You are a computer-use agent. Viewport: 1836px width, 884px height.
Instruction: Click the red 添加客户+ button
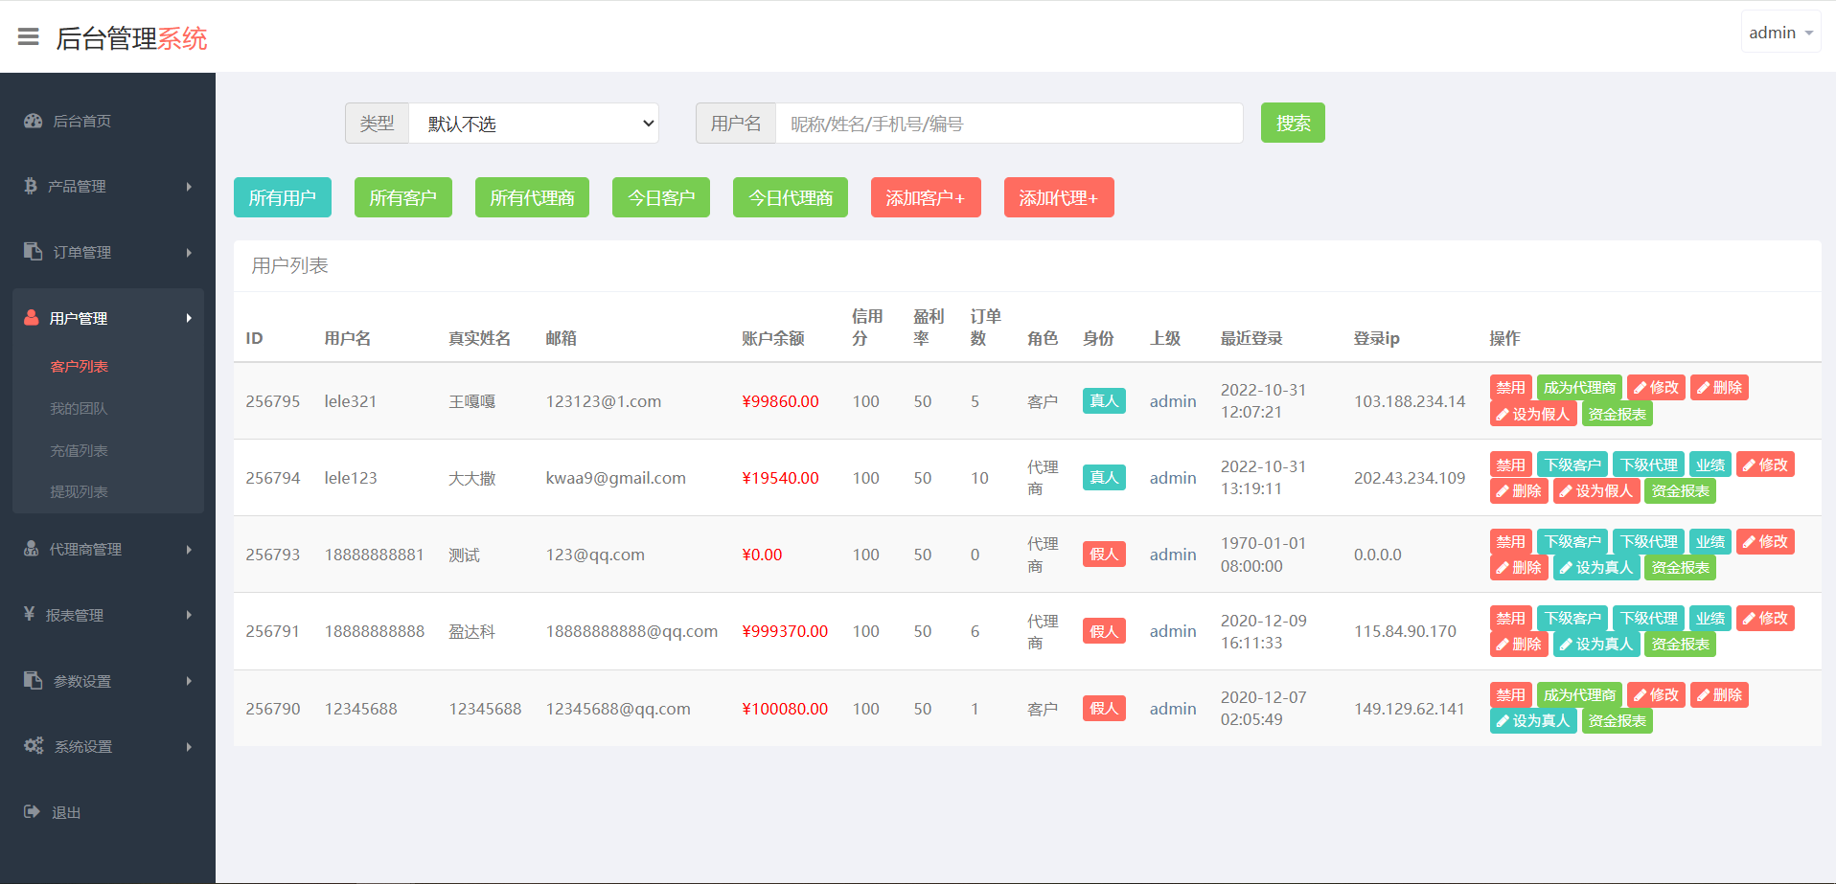[925, 197]
